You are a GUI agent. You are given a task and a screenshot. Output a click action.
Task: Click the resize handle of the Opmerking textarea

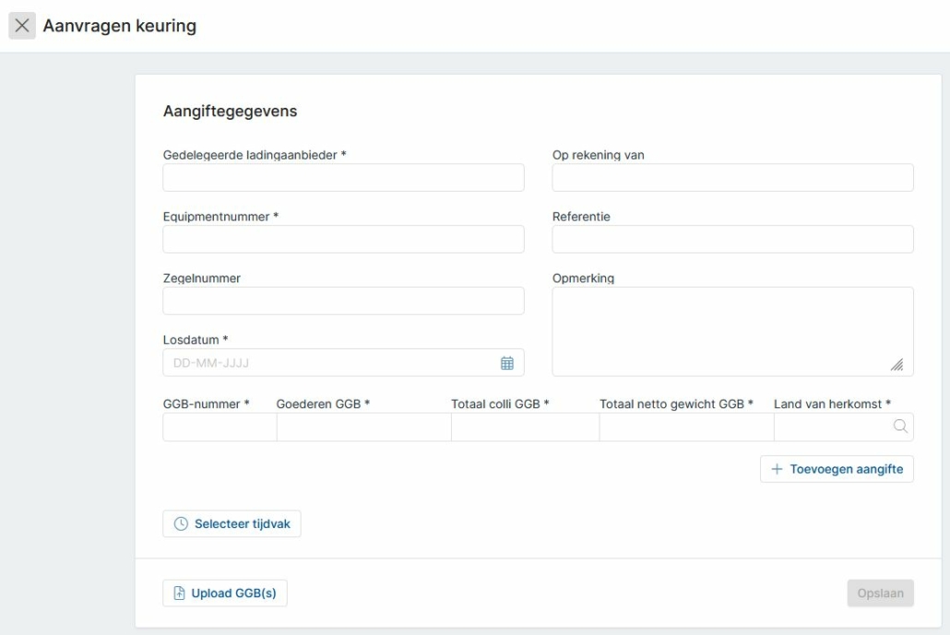click(x=897, y=364)
